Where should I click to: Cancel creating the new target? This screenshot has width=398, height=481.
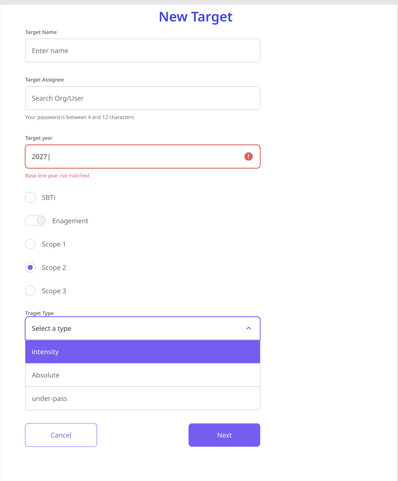point(61,435)
